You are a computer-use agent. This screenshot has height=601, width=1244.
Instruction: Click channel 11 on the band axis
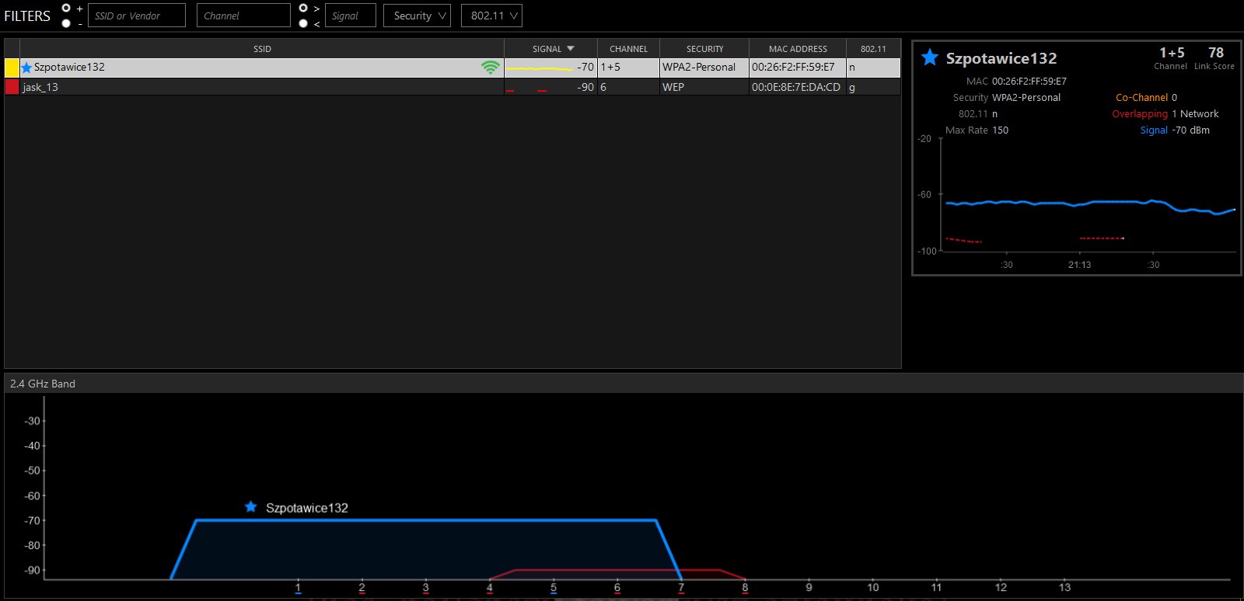click(936, 588)
